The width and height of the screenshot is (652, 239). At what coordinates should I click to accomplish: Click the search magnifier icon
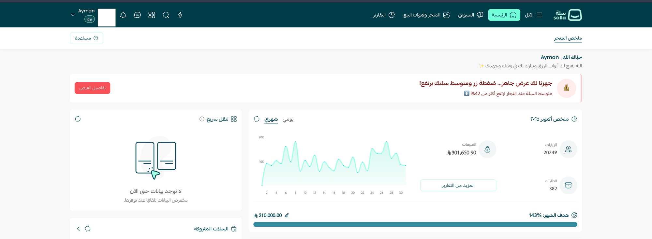coord(166,15)
